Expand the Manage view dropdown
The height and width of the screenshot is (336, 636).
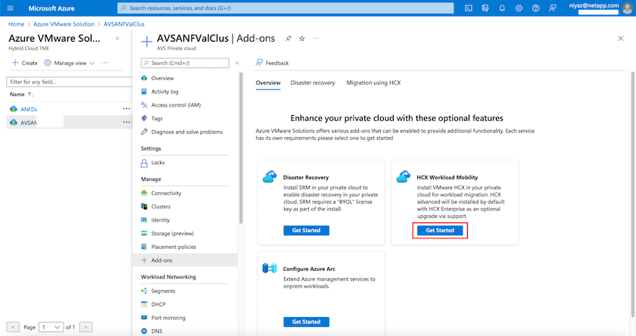coord(70,63)
